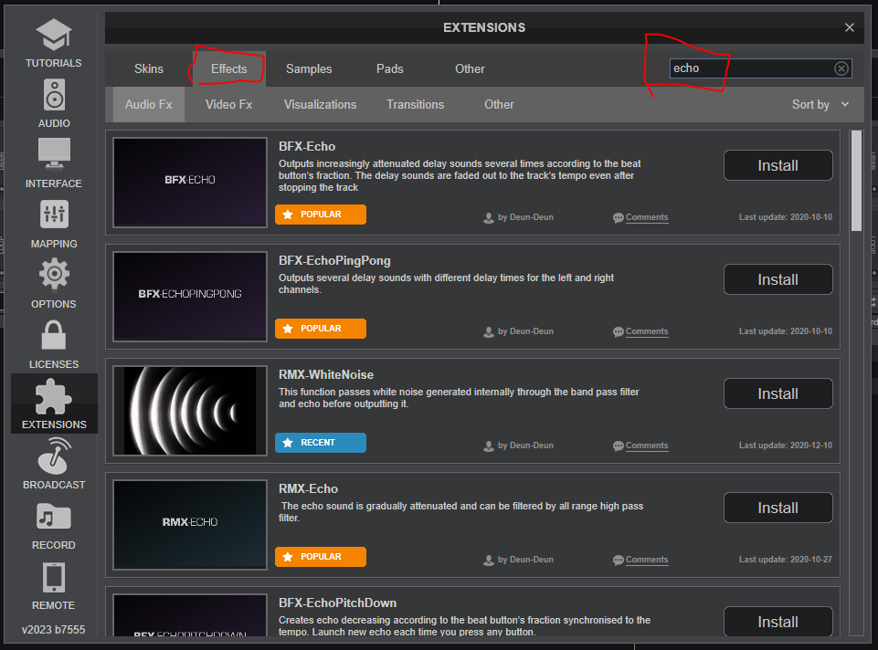Select the Visualizations sub-tab
This screenshot has width=878, height=650.
coord(320,105)
